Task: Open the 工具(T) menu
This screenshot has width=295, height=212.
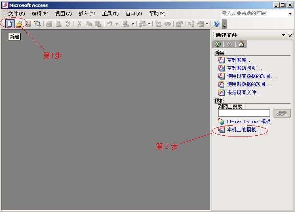Action: tap(110, 14)
